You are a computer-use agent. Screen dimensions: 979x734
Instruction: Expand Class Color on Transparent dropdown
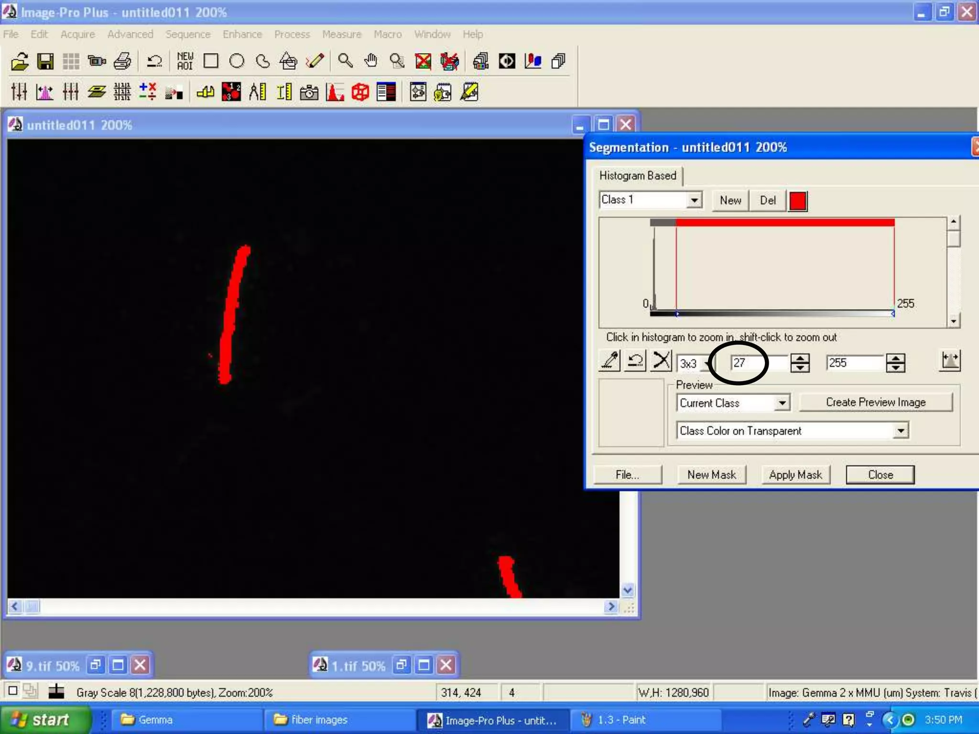[x=901, y=431]
